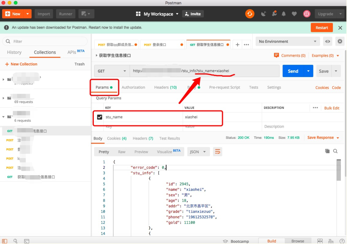Switch to the History tab
Image resolution: width=347 pixels, height=244 pixels.
click(14, 52)
